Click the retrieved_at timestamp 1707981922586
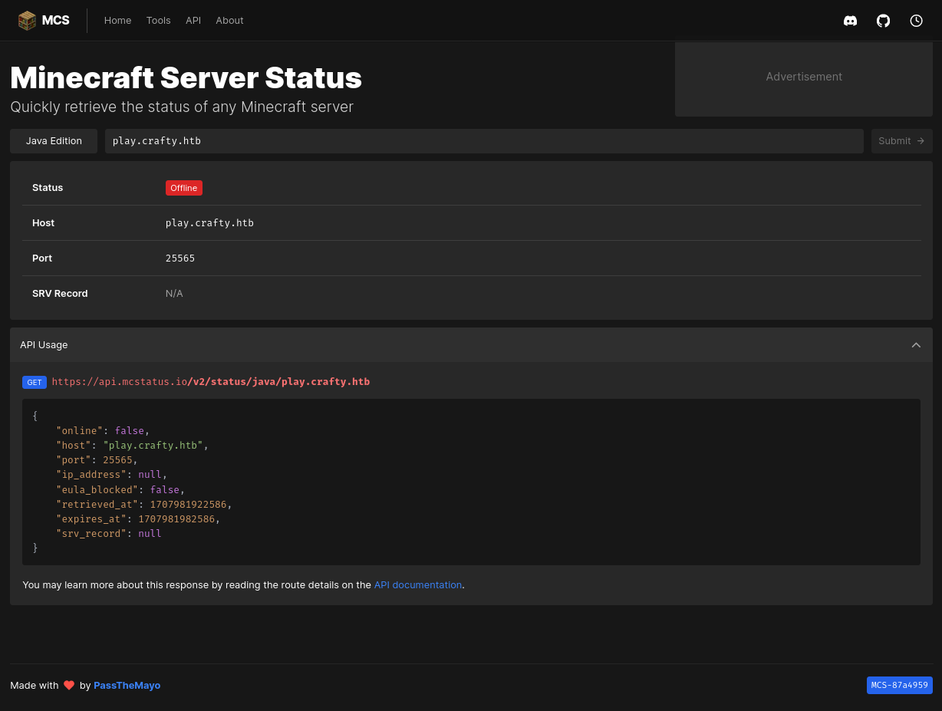942x711 pixels. (x=188, y=505)
